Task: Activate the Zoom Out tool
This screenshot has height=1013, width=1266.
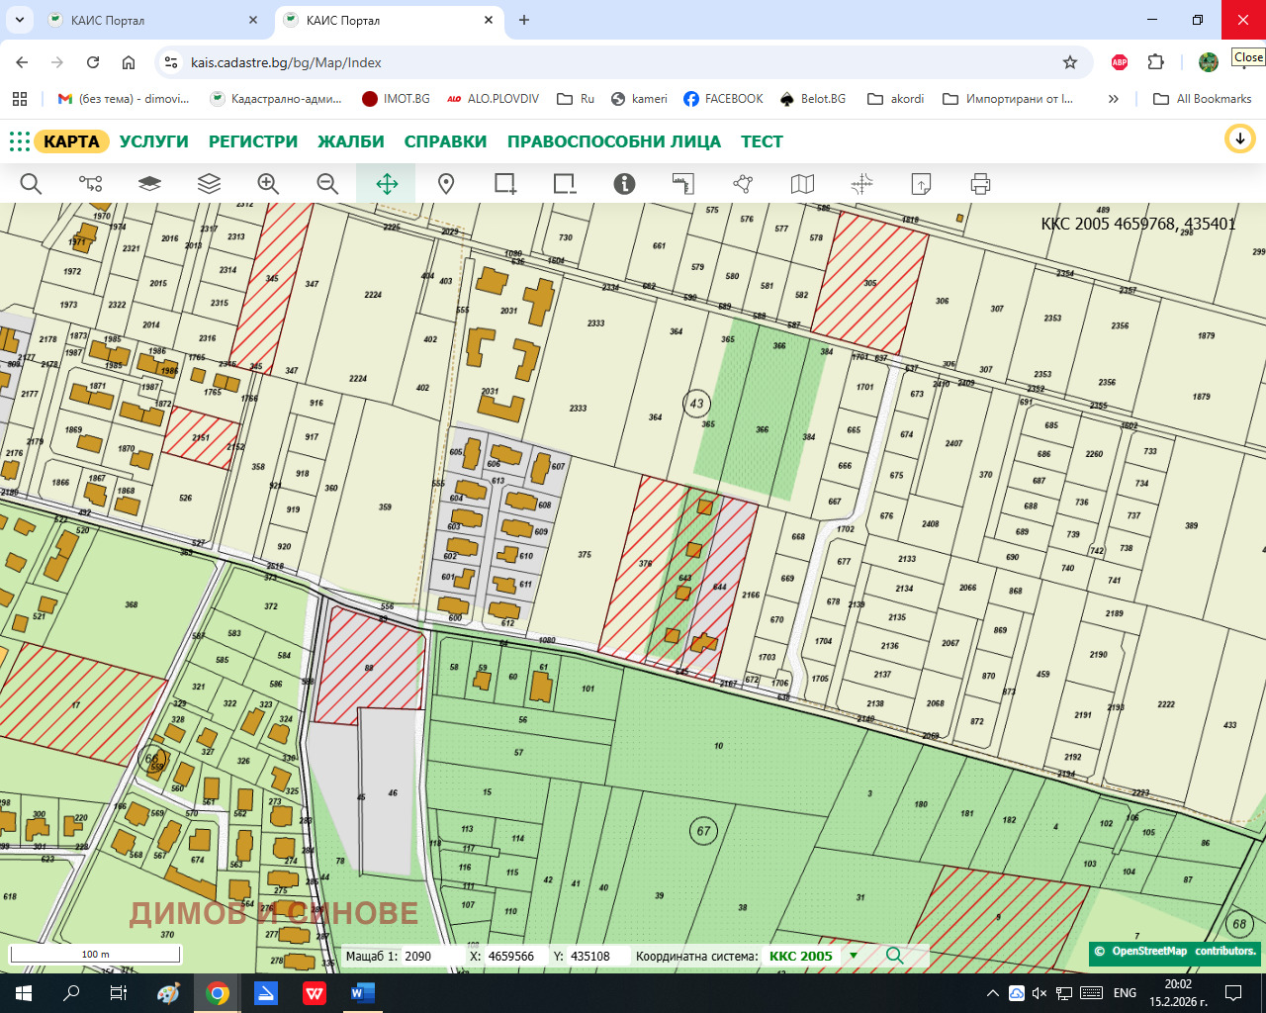Action: (326, 183)
